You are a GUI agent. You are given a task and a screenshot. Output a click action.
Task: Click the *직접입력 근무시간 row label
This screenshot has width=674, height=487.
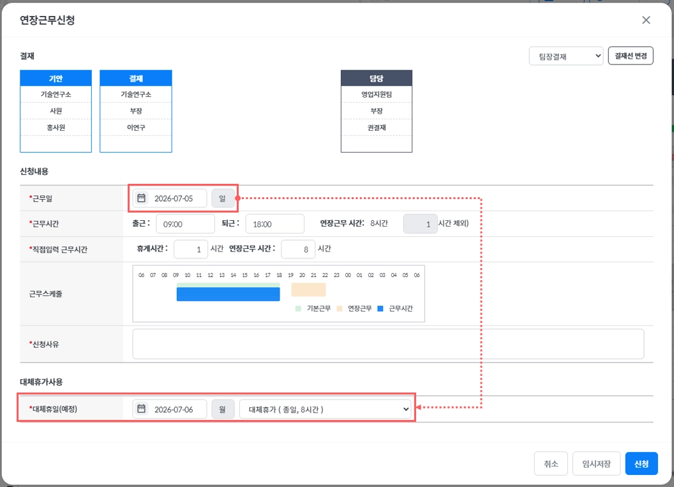58,250
